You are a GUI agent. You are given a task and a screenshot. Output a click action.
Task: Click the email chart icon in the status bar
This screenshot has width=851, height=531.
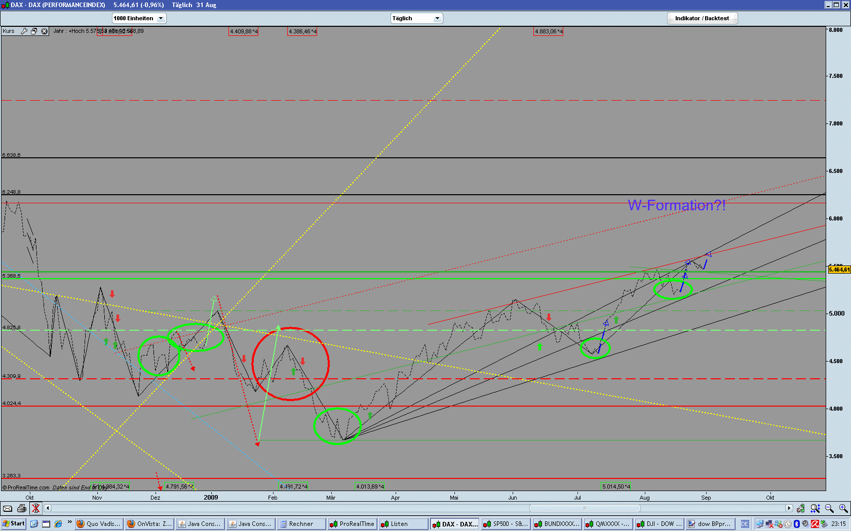(8, 508)
